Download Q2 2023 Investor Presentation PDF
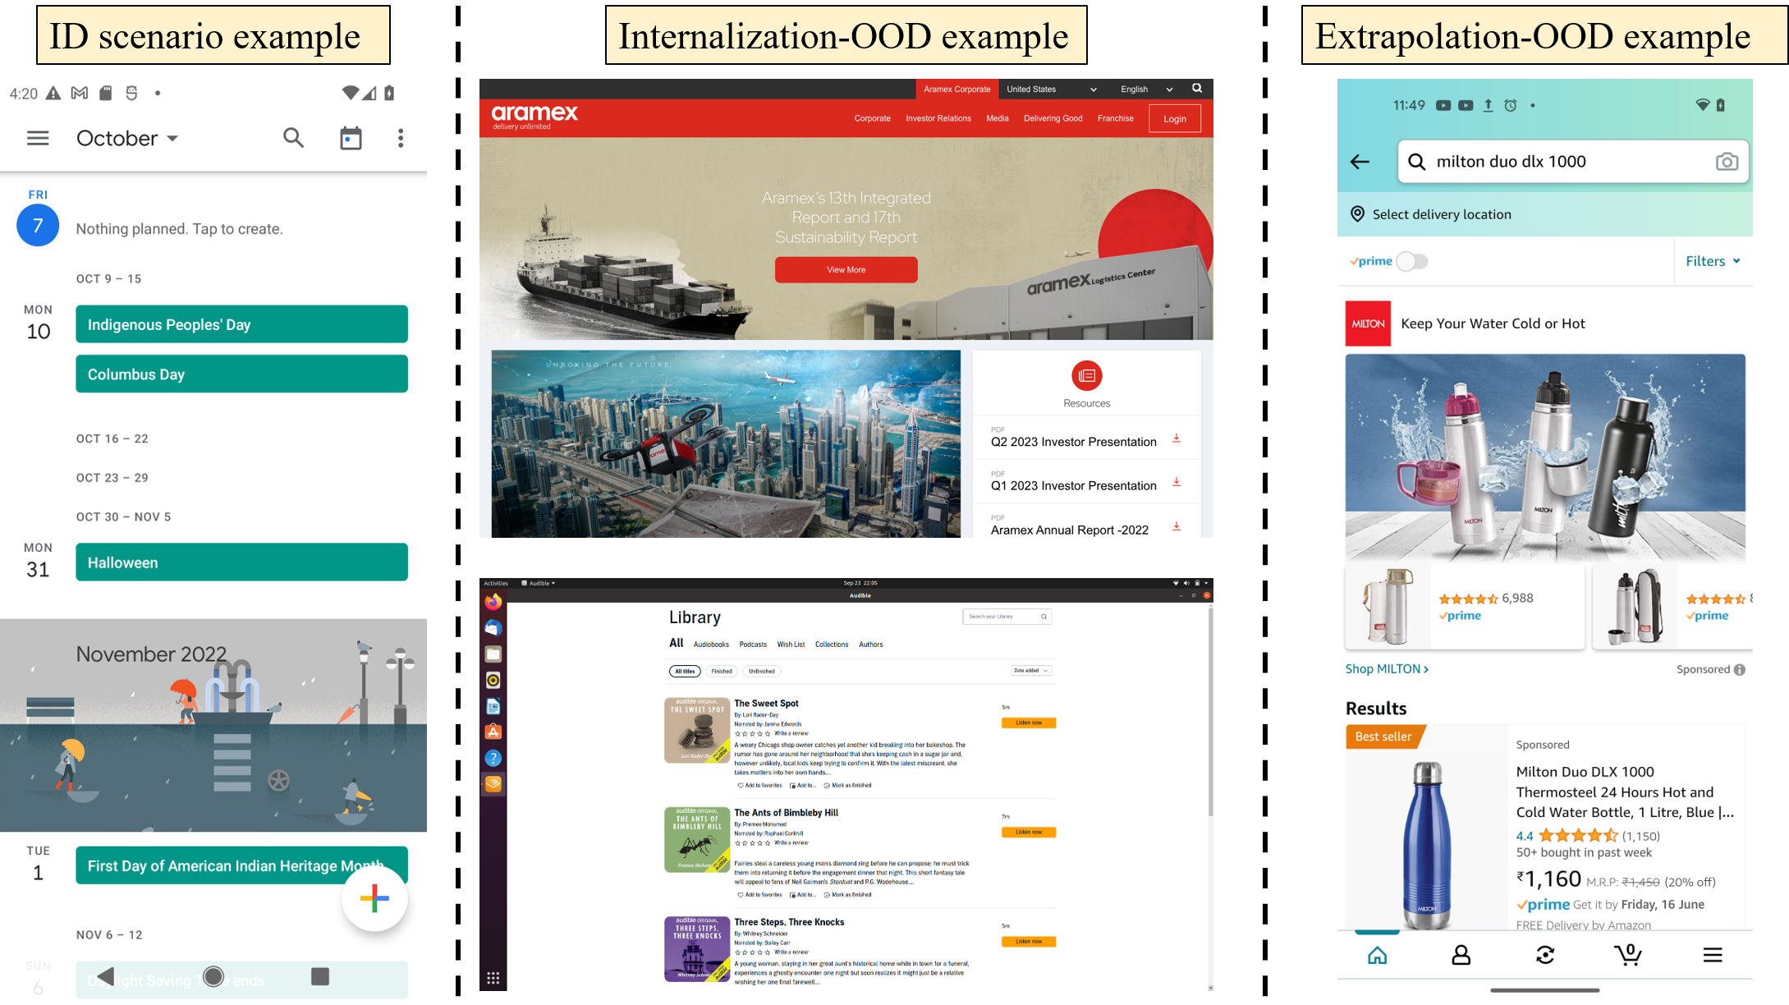 click(1176, 438)
